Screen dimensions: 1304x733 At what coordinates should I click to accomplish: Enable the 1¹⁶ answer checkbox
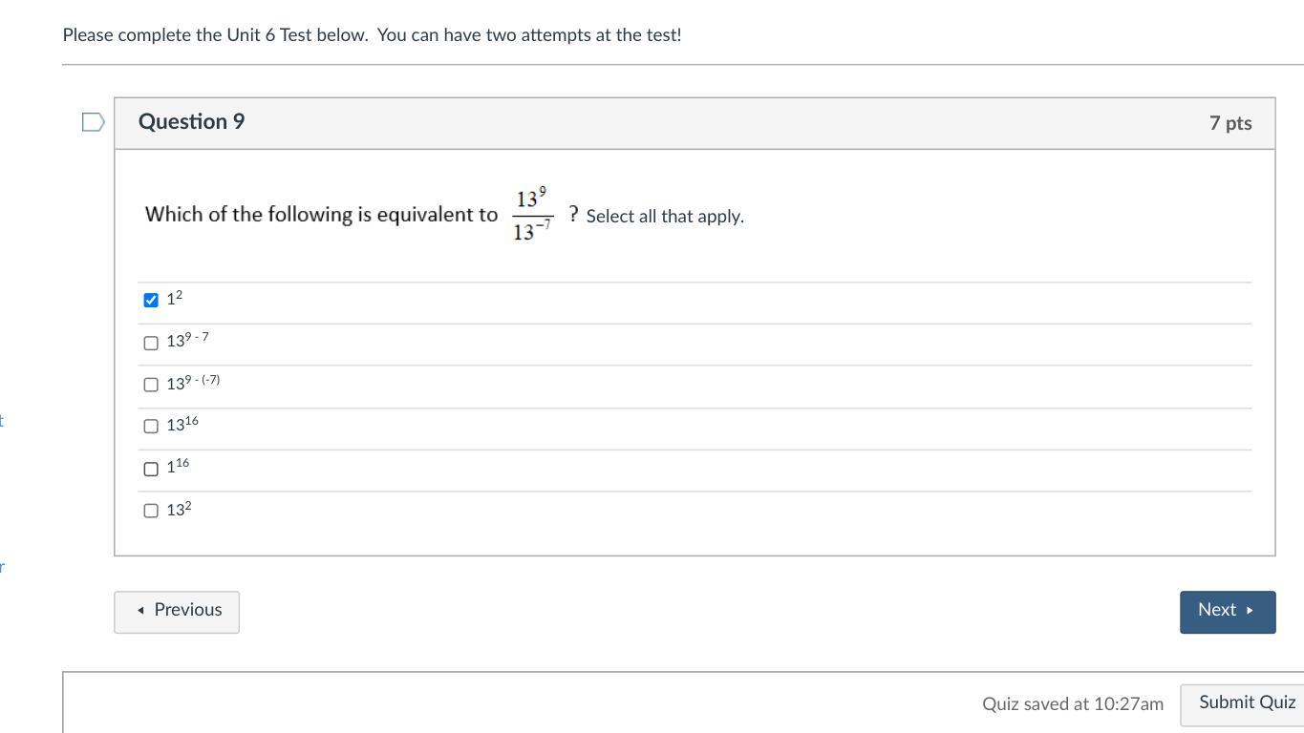[x=151, y=469]
